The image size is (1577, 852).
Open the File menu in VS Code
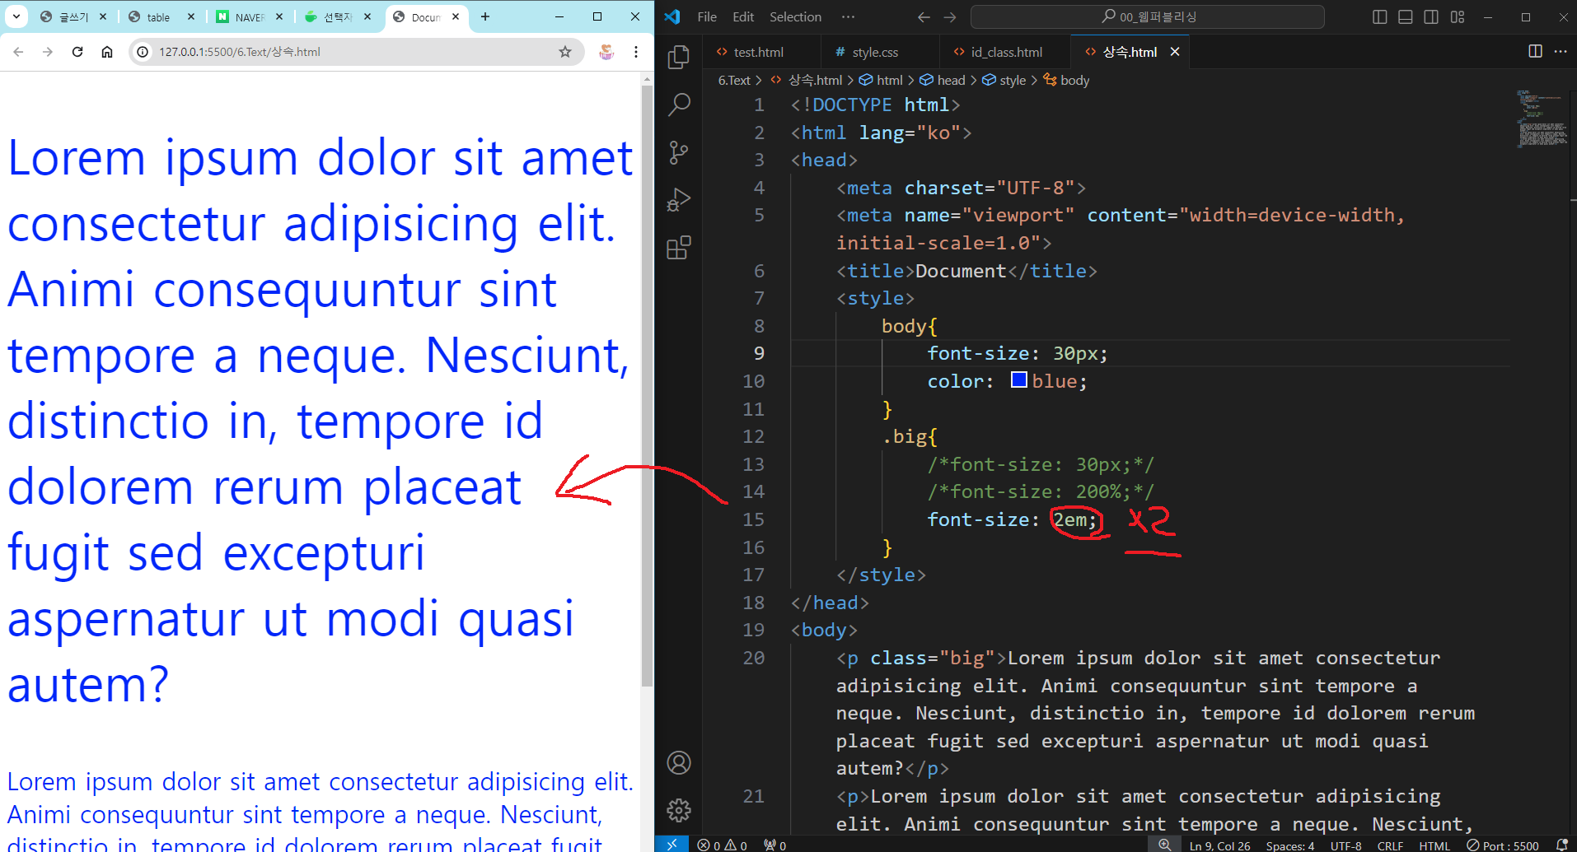707,16
